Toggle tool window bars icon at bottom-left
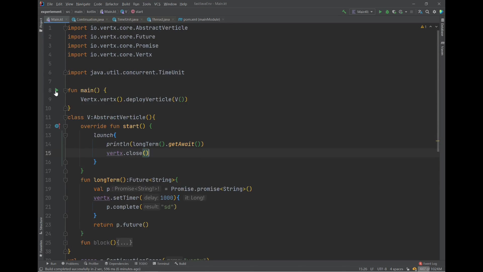Viewport: 483px width, 272px height. pyautogui.click(x=41, y=269)
